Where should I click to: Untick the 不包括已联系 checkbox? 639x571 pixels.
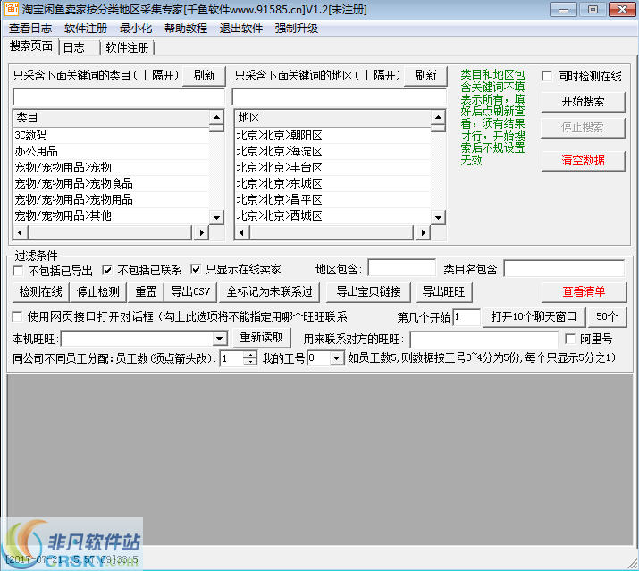pos(107,270)
